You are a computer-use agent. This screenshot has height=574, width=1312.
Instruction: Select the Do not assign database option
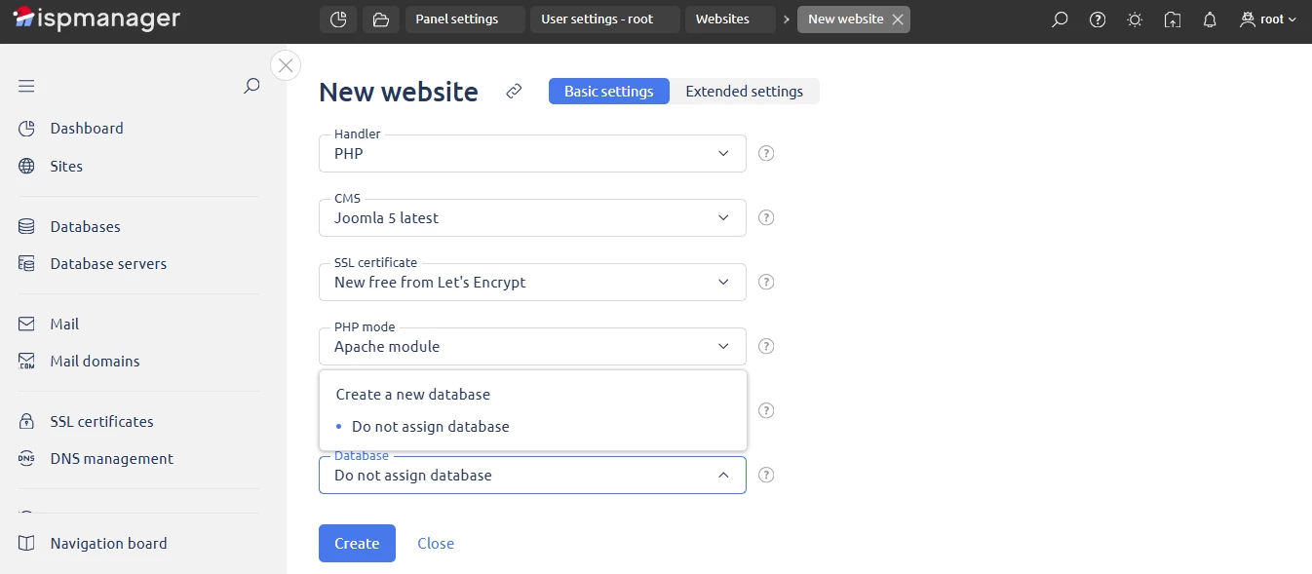tap(430, 426)
